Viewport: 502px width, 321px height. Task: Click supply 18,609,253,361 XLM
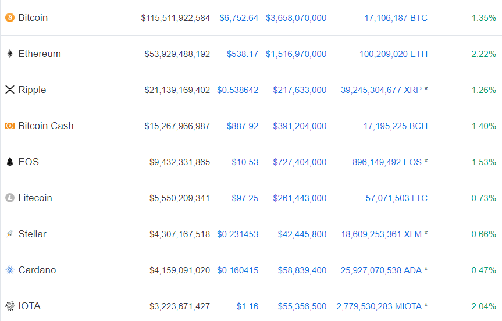point(382,234)
